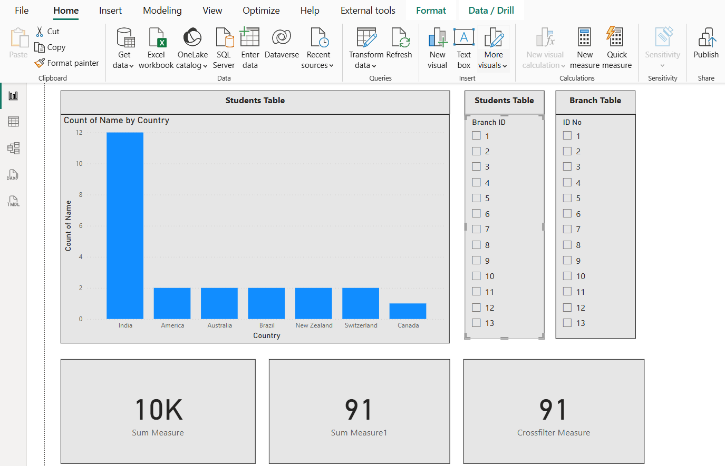The width and height of the screenshot is (725, 466).
Task: Select the India bar in chart
Action: tap(125, 225)
